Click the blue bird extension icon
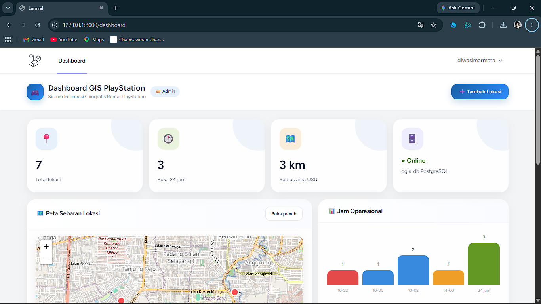The width and height of the screenshot is (541, 304). click(453, 25)
